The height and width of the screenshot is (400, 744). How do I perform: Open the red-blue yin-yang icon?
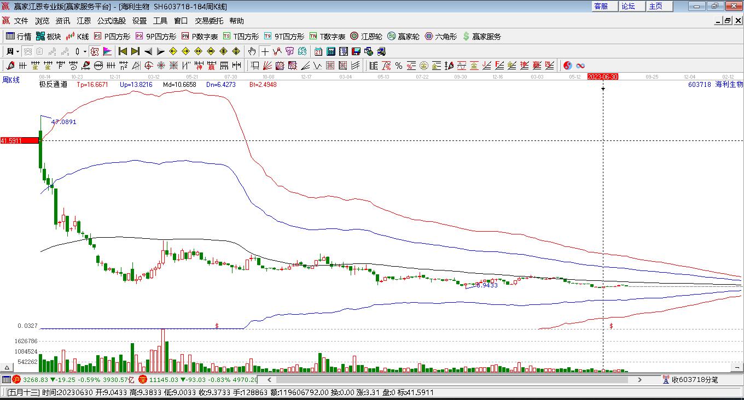click(x=568, y=66)
